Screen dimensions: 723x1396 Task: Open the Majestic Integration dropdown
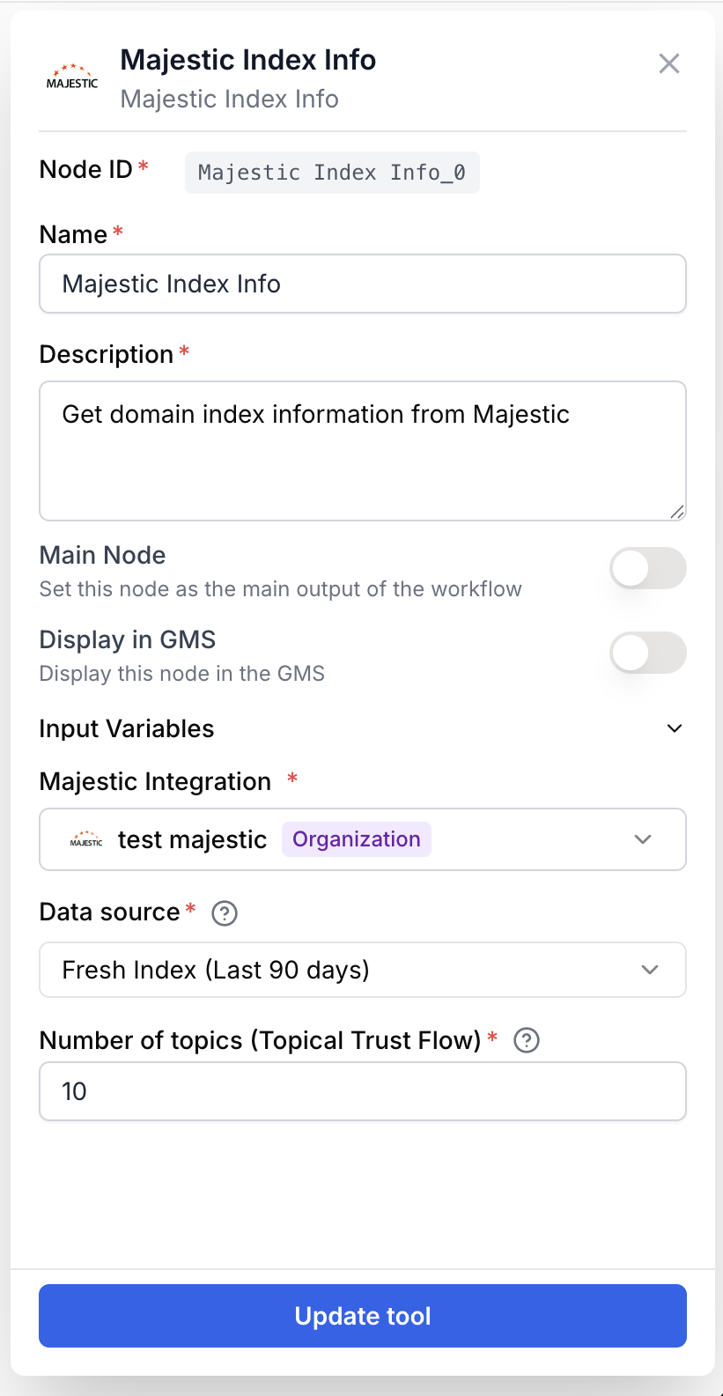tap(363, 839)
